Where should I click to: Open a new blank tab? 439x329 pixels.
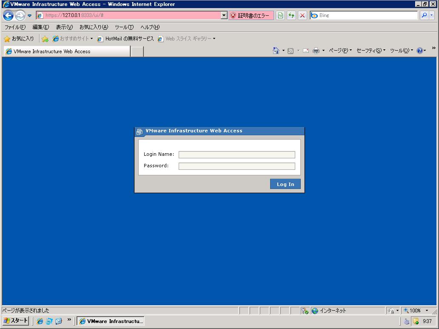(137, 51)
